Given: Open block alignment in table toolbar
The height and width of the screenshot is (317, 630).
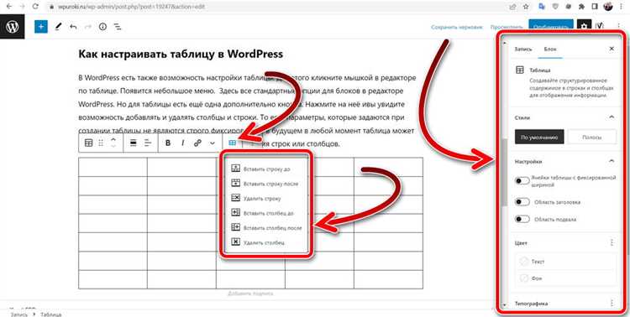Looking at the screenshot, I should tap(134, 143).
